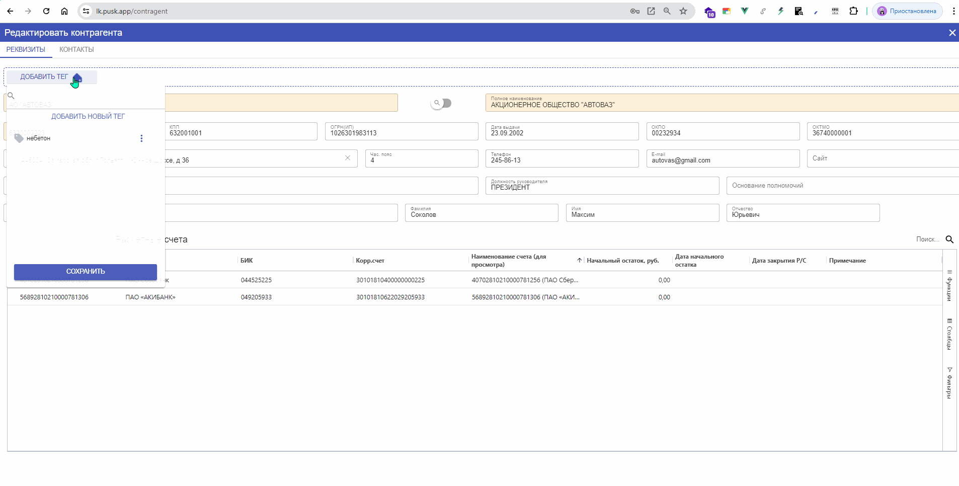Edit the Отчество field Юрьевич
Viewport: 959px width, 486px height.
803,213
